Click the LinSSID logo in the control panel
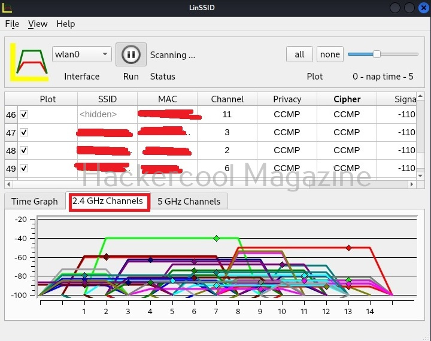The height and width of the screenshot is (341, 431). [x=29, y=62]
